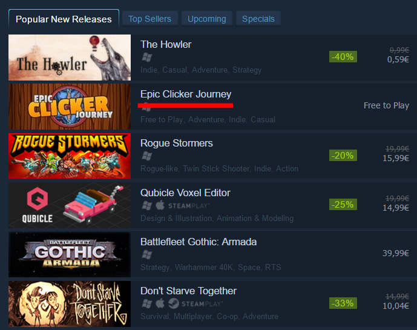417x330 pixels.
Task: Click Windows icon under Don't Starve Together
Action: point(147,303)
